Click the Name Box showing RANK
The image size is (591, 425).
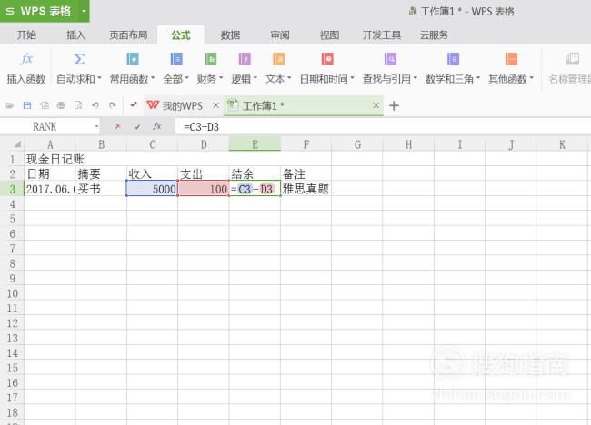point(45,126)
